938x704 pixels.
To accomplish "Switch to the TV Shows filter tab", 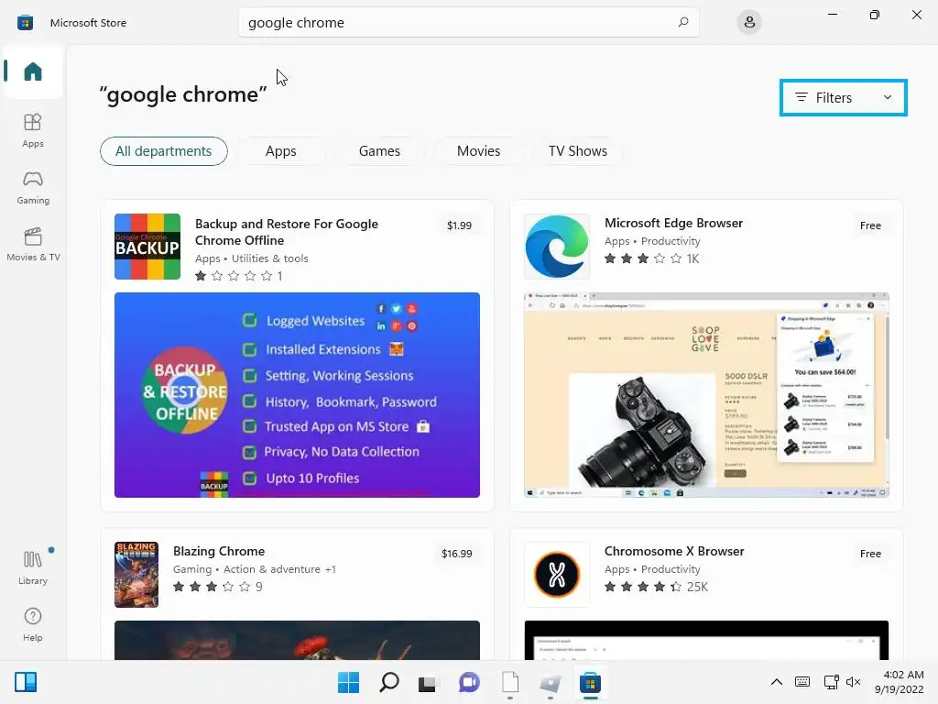I will 577,151.
